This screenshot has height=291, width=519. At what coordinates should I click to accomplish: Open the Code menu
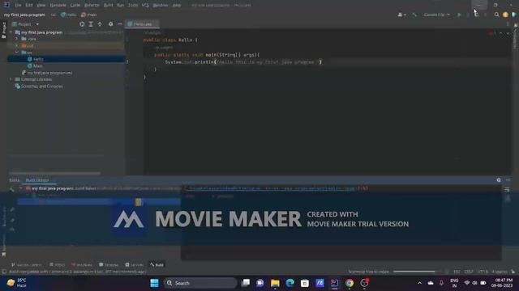pos(75,6)
